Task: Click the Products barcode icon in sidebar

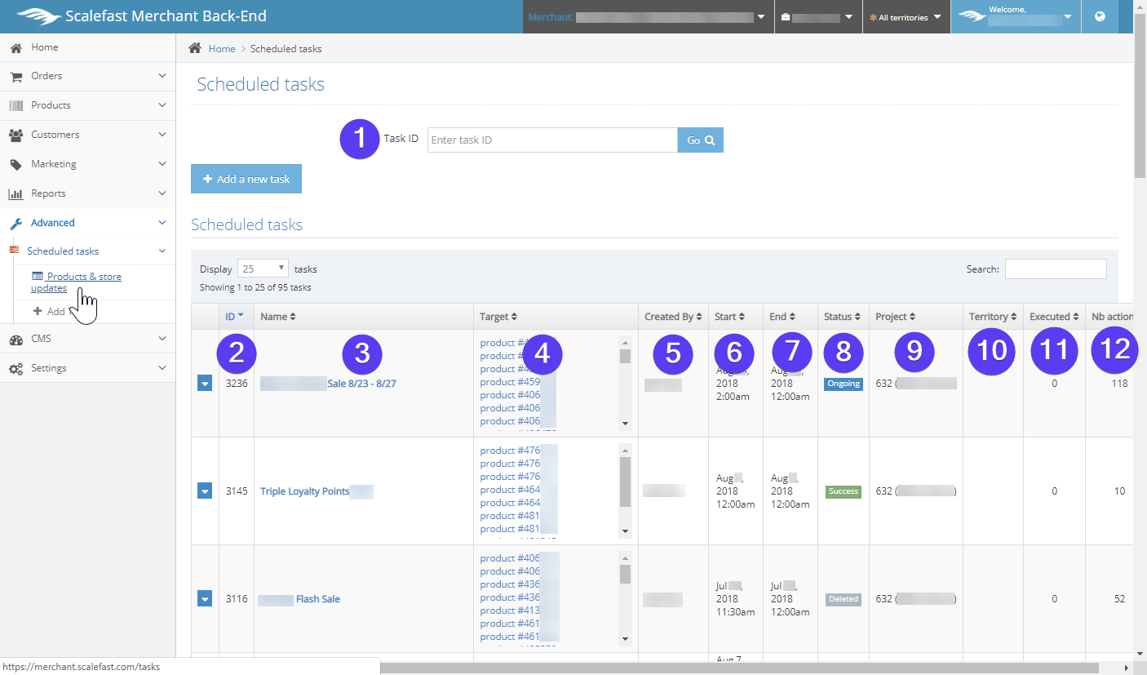Action: coord(15,106)
